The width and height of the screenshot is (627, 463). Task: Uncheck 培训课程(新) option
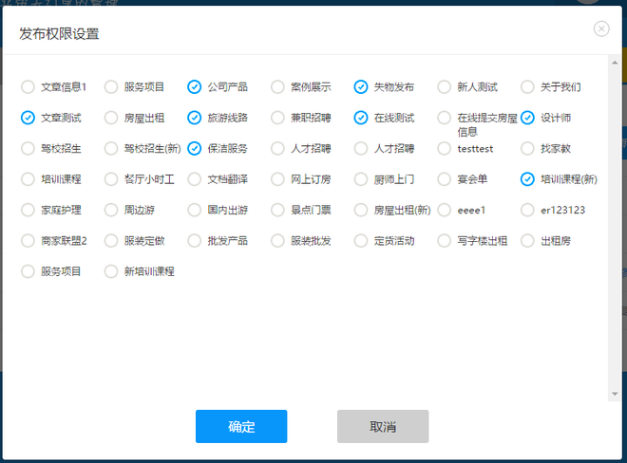coord(528,178)
